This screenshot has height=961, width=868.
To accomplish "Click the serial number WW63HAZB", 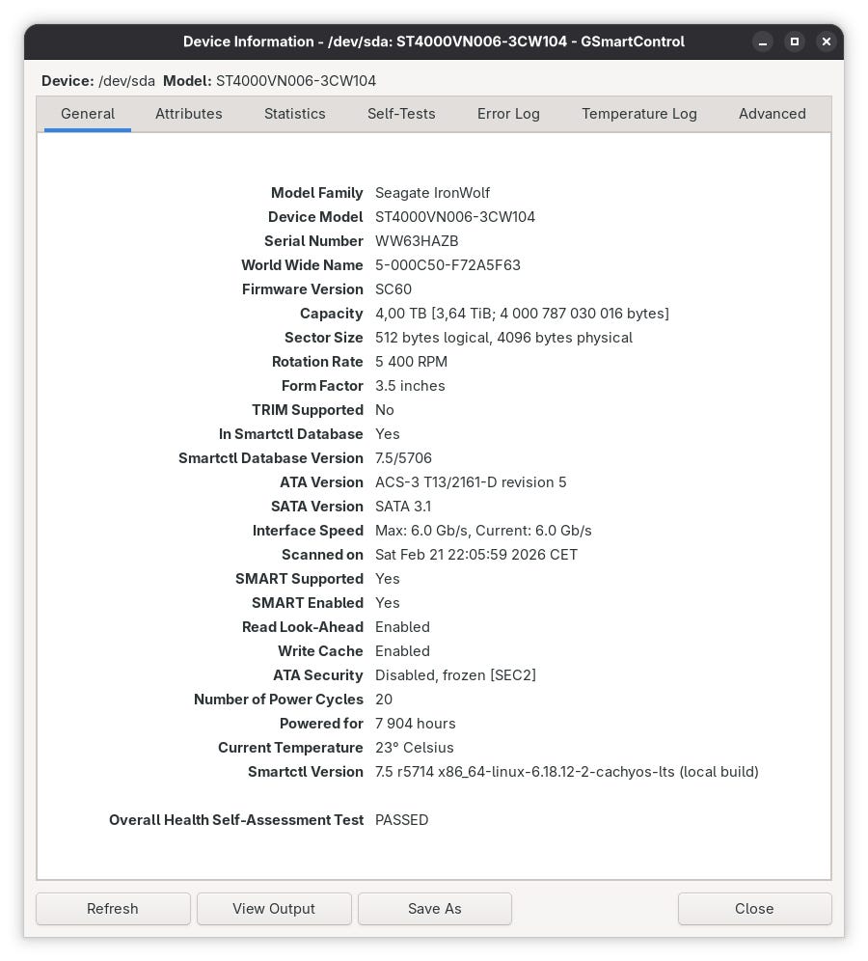I will tap(417, 241).
